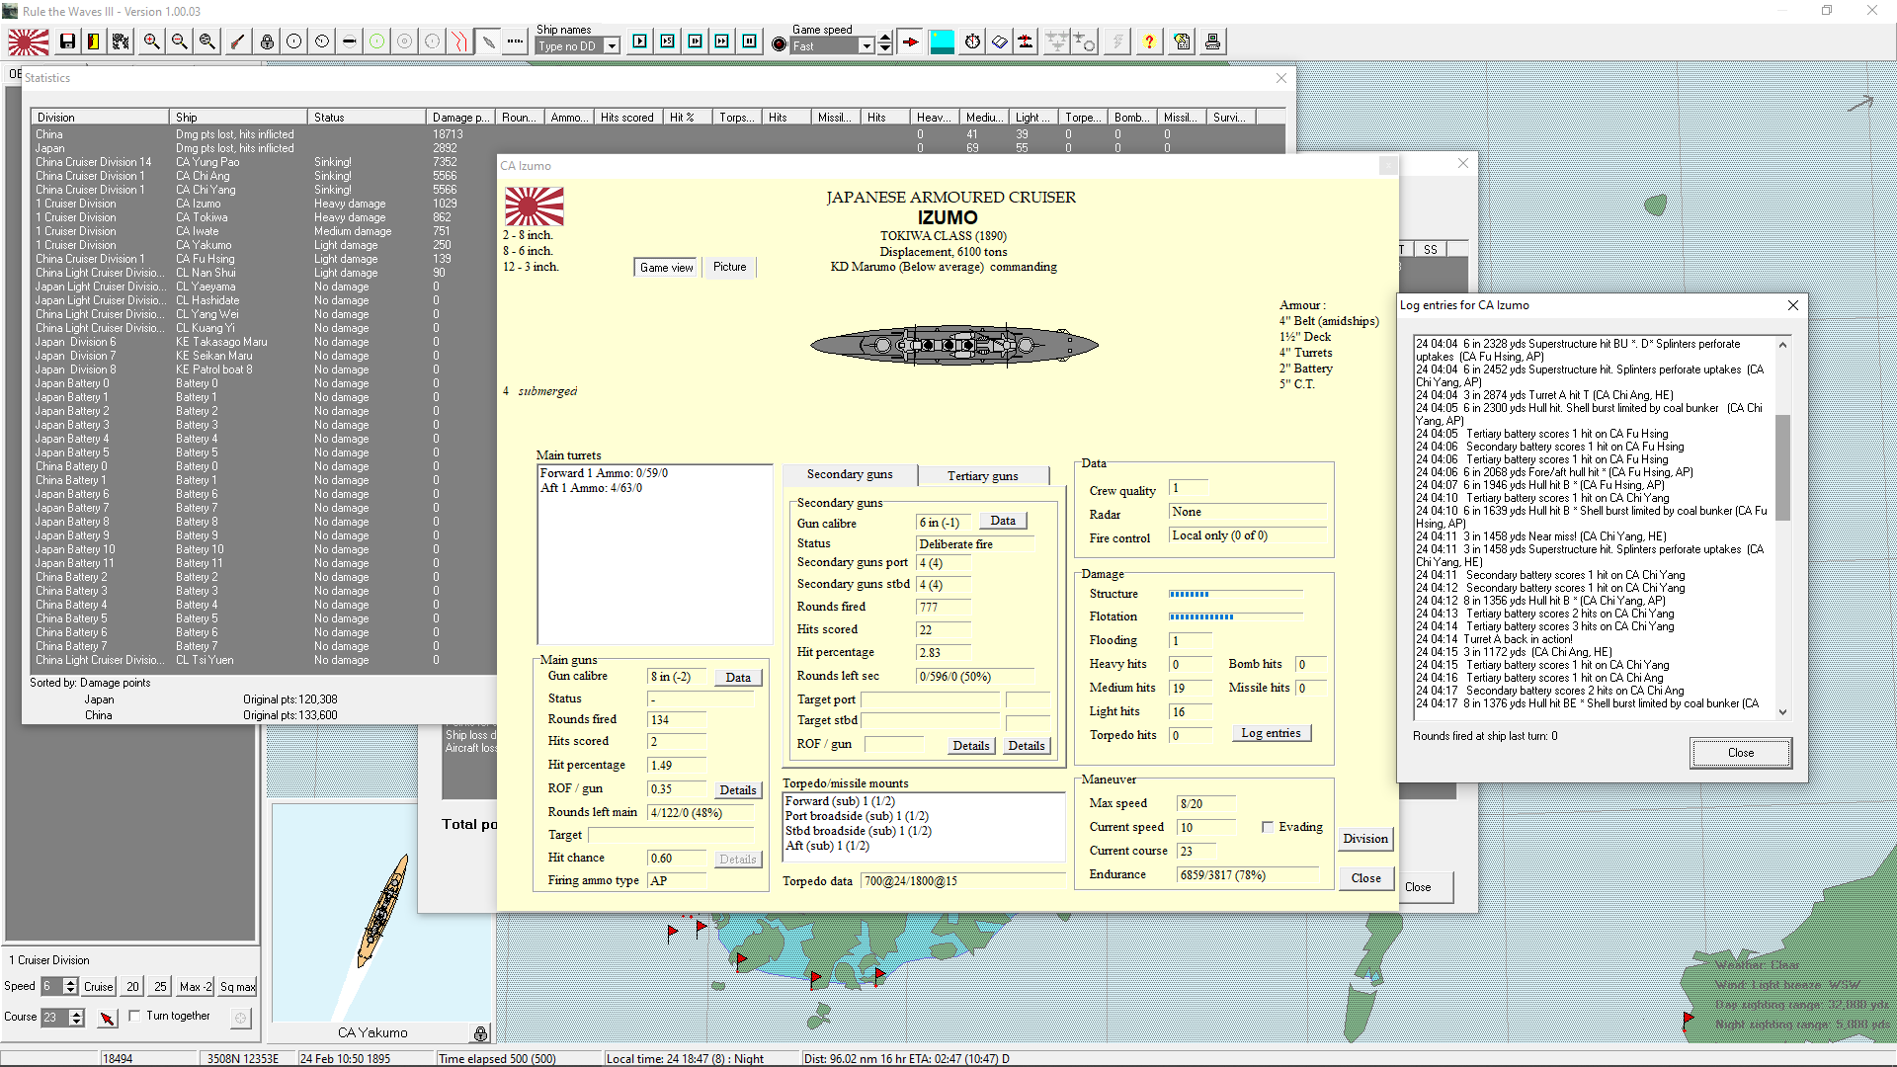Viewport: 1897px width, 1067px height.
Task: Click the Course value stepper arrows
Action: click(77, 1018)
